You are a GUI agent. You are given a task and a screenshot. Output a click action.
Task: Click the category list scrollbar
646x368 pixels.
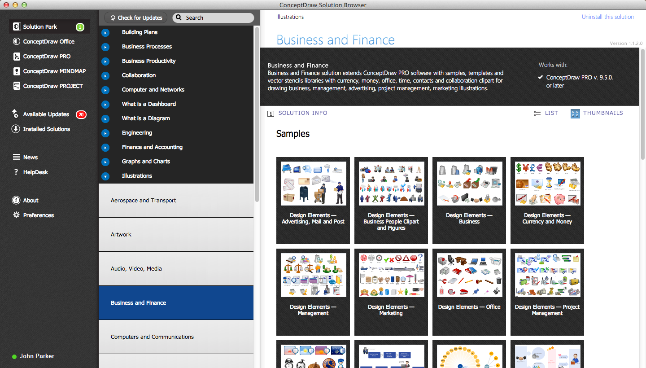click(x=257, y=114)
